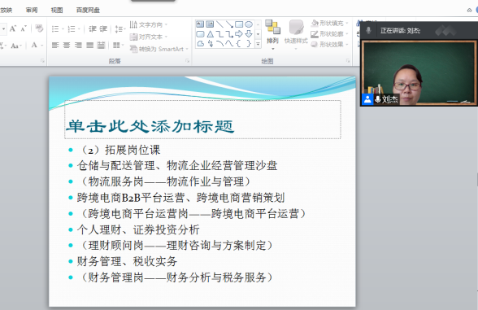Click the 排列 arrange button
The width and height of the screenshot is (478, 310).
pos(272,33)
